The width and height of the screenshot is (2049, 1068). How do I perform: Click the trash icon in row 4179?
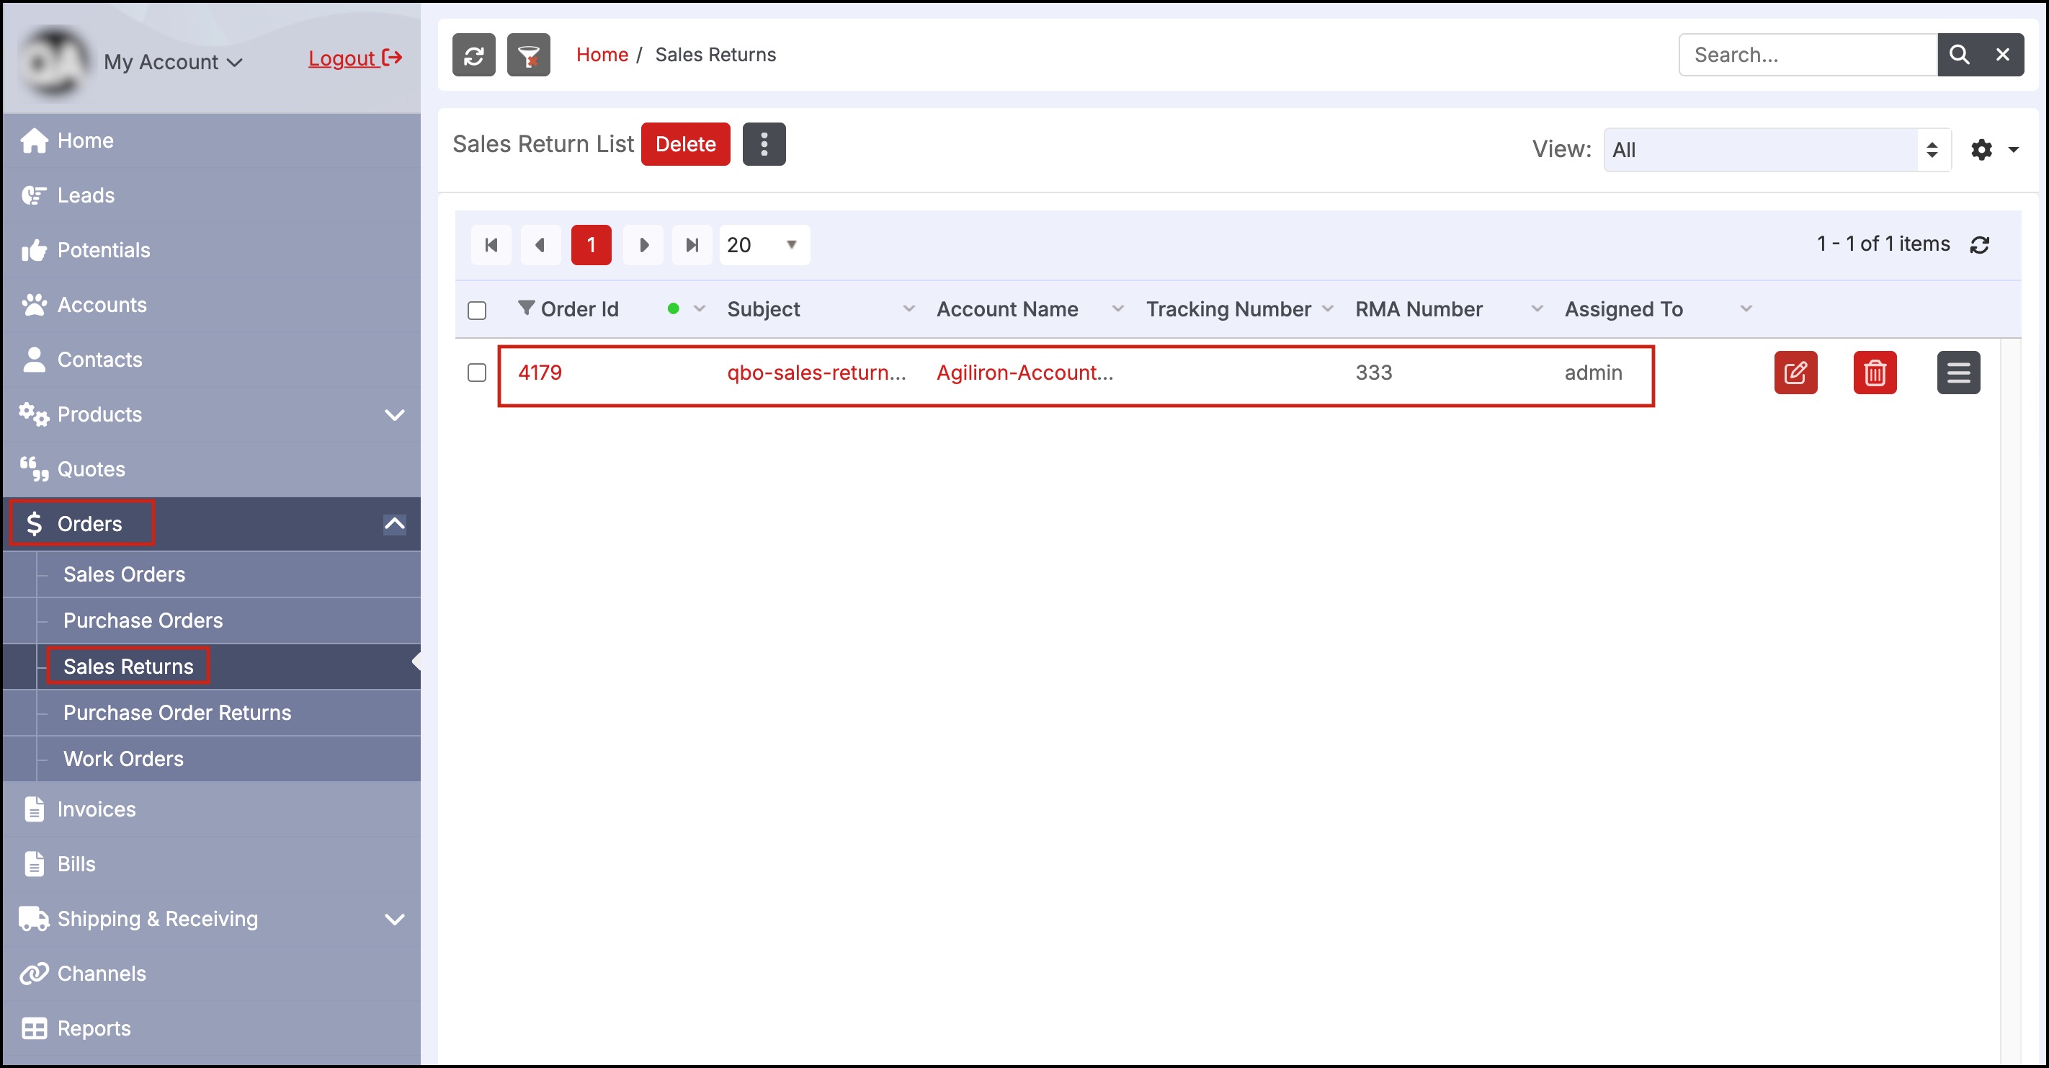pos(1874,373)
